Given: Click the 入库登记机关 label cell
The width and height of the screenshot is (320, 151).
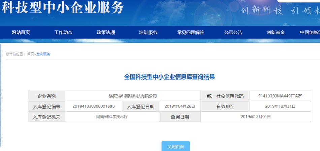Looking at the screenshot, I should (x=46, y=117).
